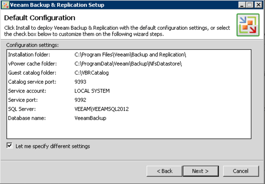The image size is (265, 184).
Task: Click the Veeam logo in the header
Action: click(248, 25)
